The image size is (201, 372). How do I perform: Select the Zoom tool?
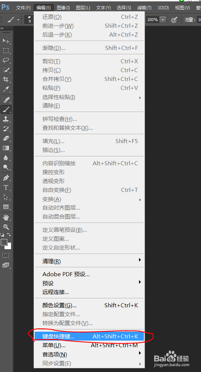tap(6, 227)
